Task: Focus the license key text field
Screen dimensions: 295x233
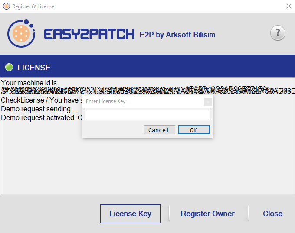Action: (147, 115)
